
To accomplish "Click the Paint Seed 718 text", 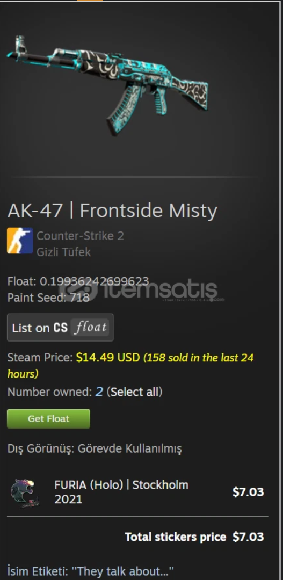I will 48,297.
